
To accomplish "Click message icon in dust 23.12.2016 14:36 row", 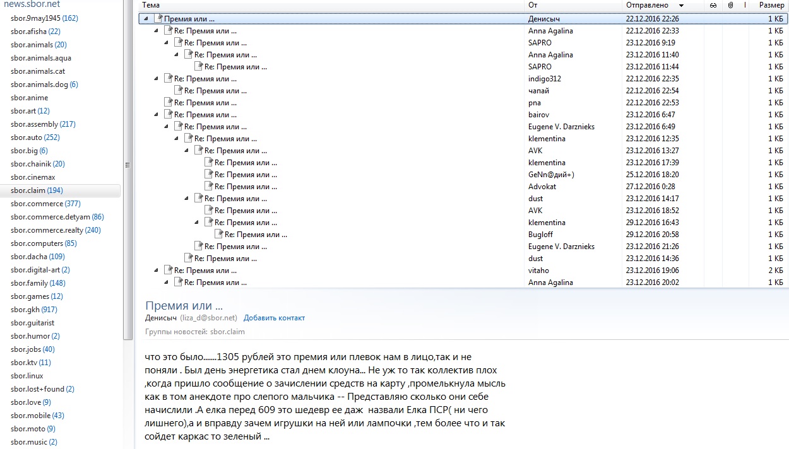I will 188,258.
